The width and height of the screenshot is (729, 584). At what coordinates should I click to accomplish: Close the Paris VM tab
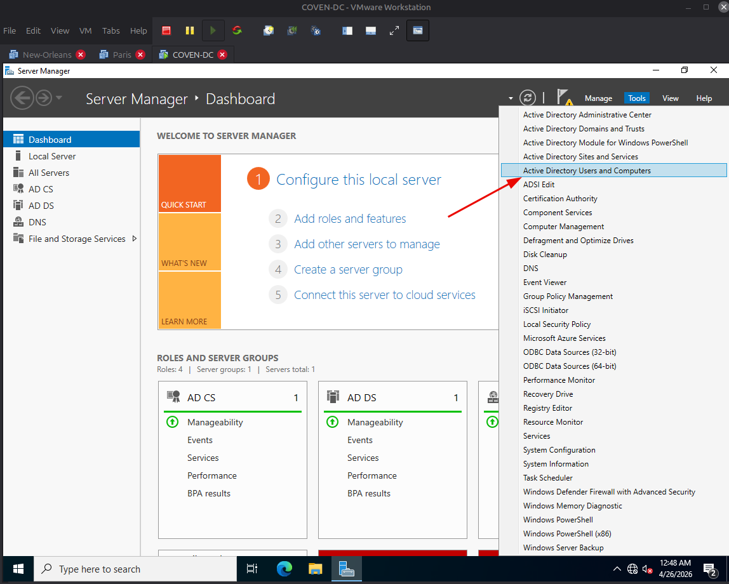click(x=140, y=55)
